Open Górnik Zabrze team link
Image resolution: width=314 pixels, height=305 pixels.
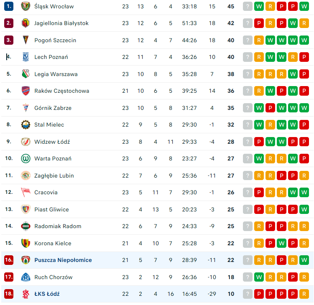coord(53,108)
